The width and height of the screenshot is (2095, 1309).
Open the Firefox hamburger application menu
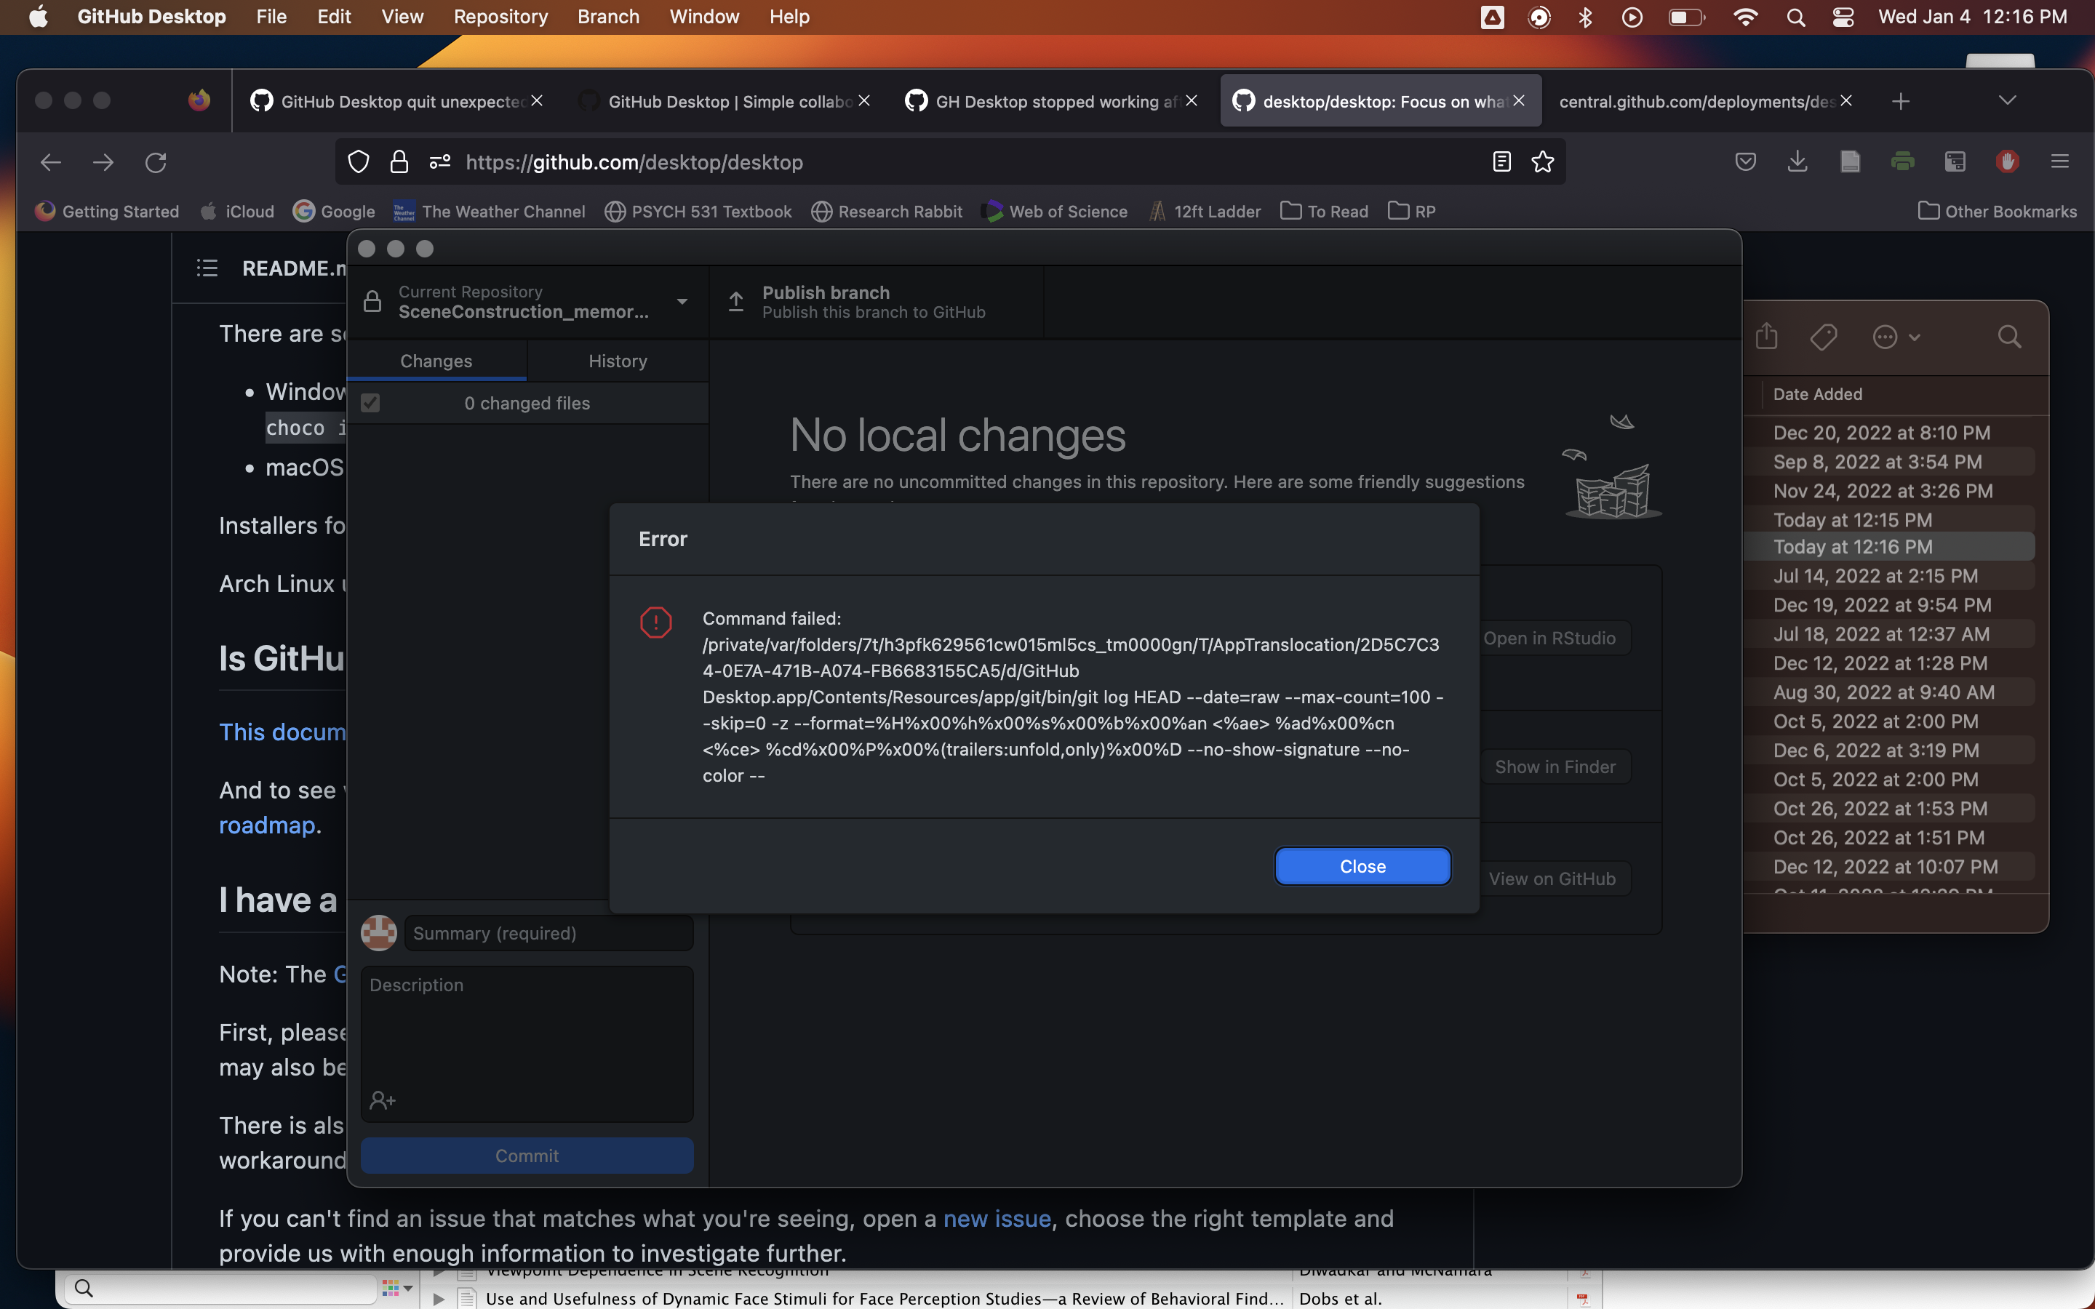pyautogui.click(x=2059, y=161)
